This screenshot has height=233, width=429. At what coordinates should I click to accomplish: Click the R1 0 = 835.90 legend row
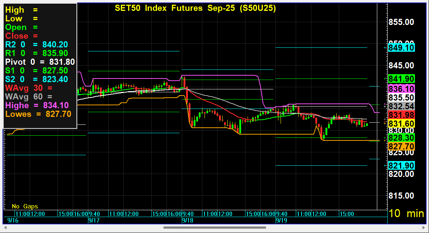[37, 53]
